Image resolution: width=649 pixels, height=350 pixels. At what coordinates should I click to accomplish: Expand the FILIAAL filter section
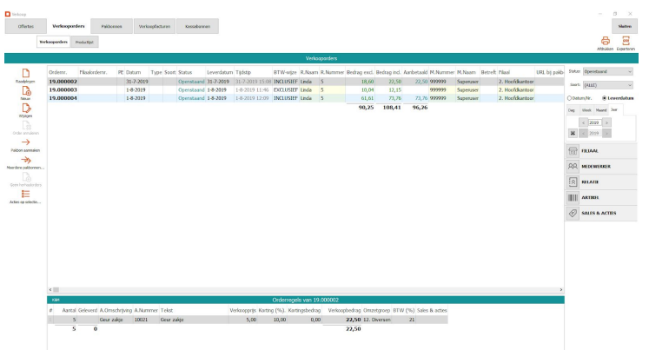pyautogui.click(x=605, y=150)
